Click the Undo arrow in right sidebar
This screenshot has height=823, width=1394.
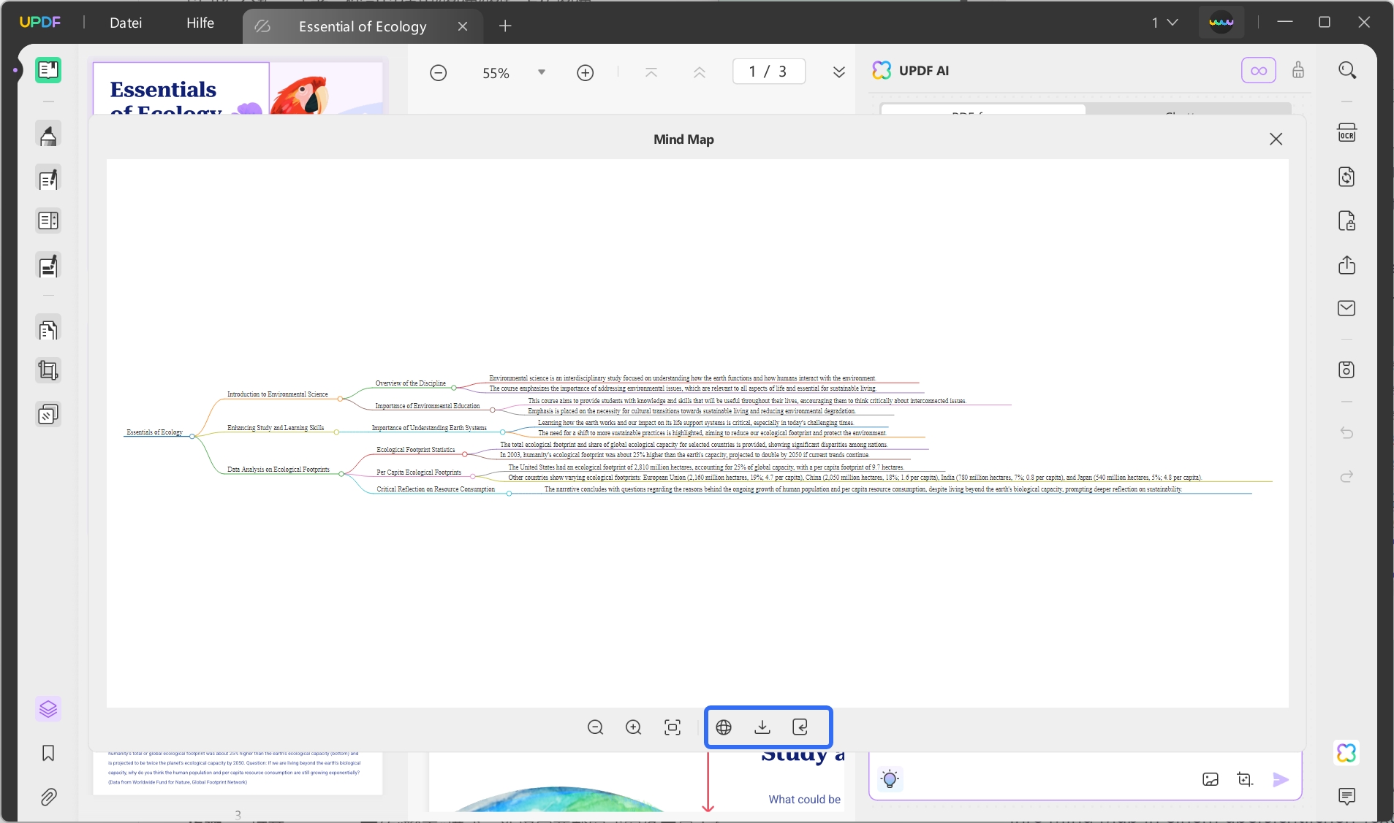[1346, 433]
